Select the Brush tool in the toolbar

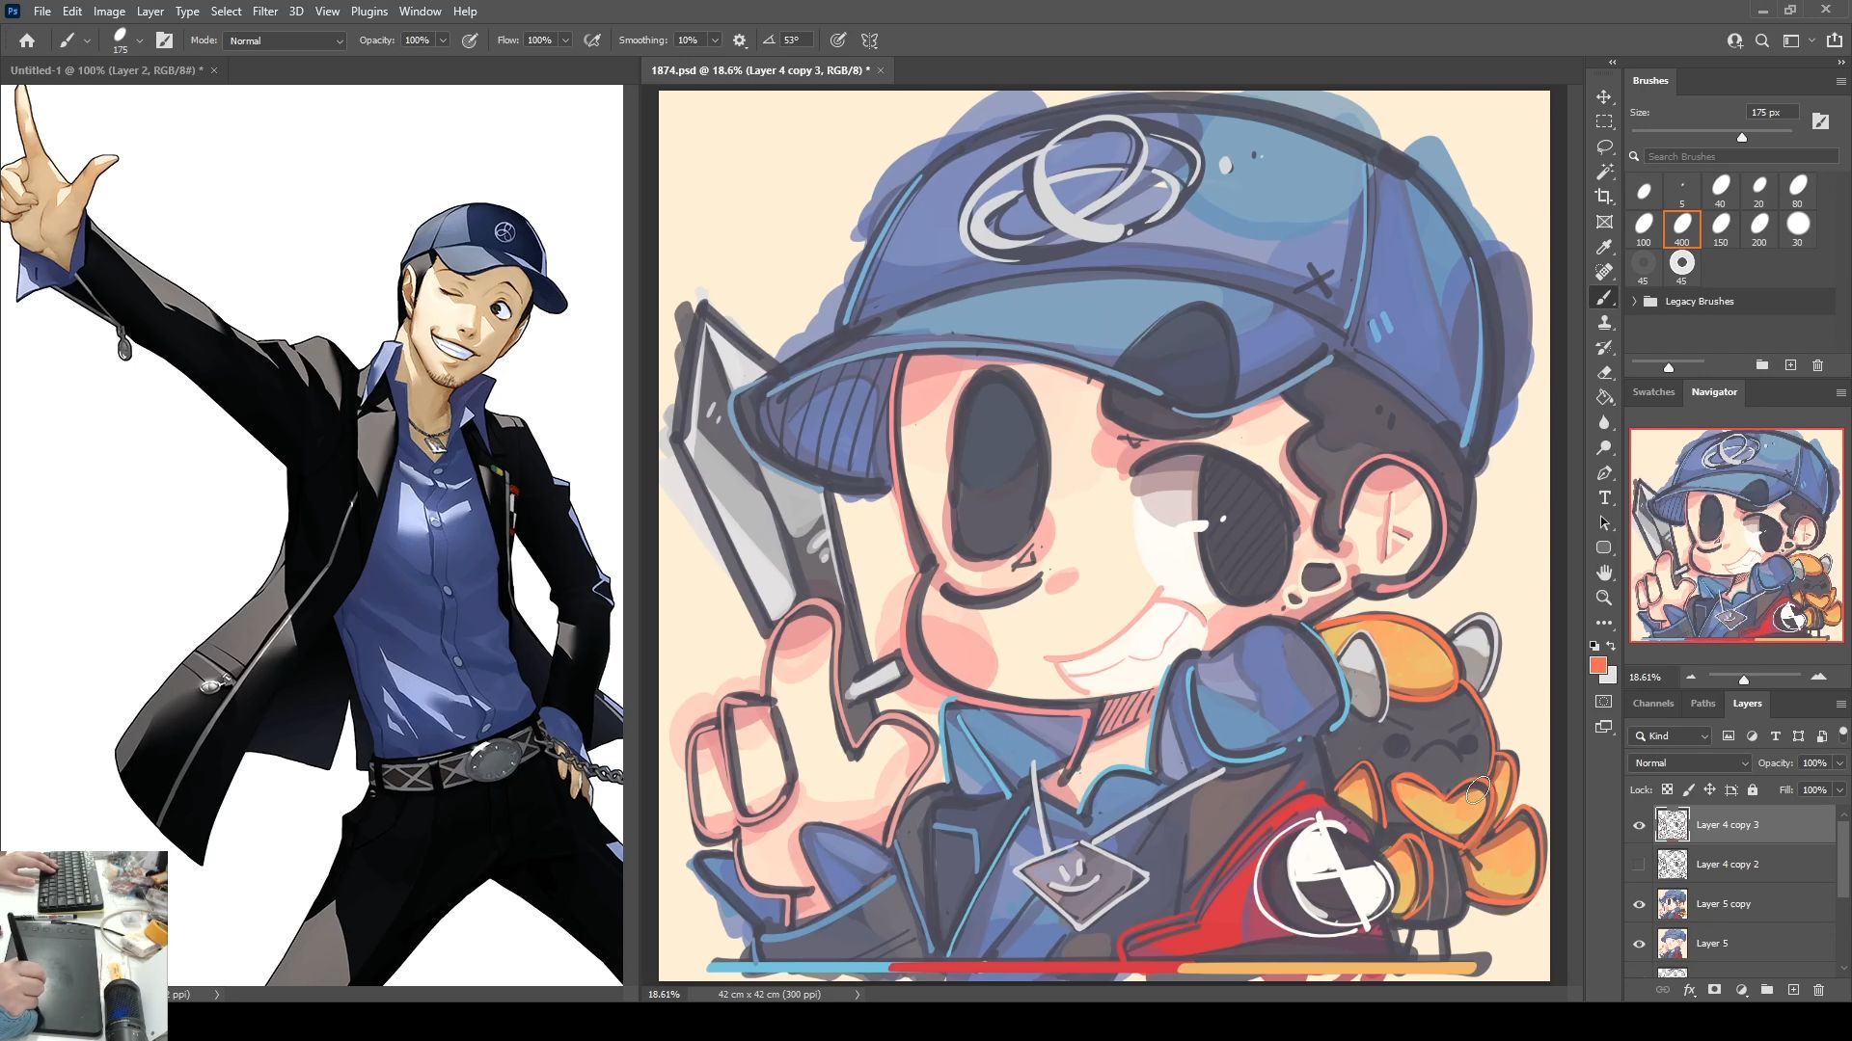tap(1604, 298)
